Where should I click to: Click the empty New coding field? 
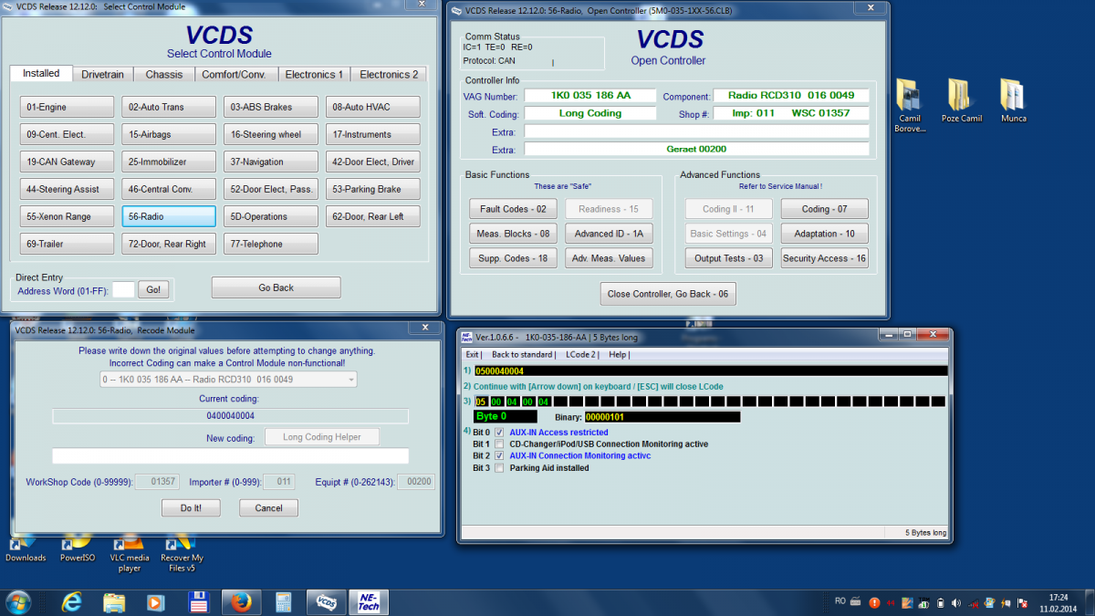coord(230,456)
